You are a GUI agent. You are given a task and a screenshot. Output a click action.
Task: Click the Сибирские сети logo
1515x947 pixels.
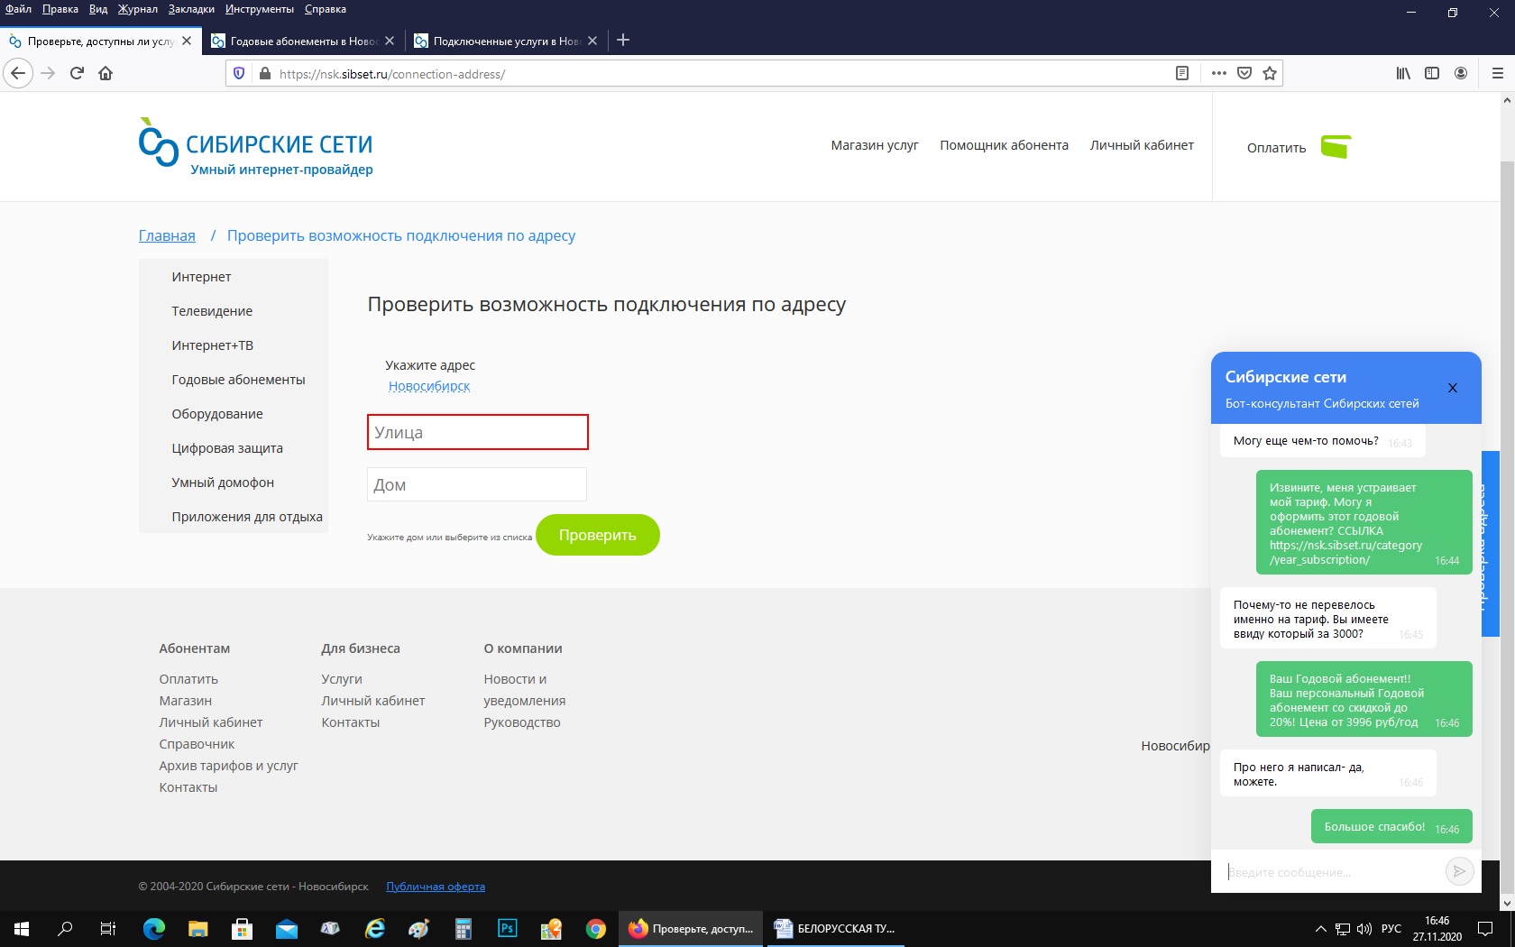pyautogui.click(x=256, y=147)
